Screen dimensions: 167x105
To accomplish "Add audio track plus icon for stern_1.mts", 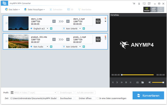I will 51,28.
